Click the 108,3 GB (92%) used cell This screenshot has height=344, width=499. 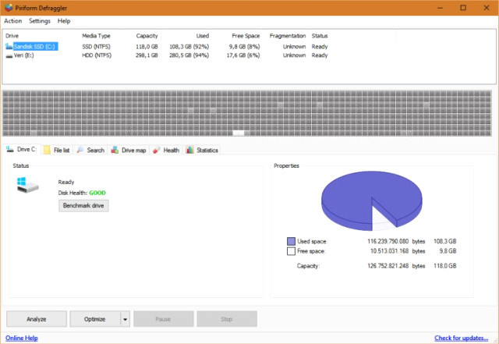[189, 47]
